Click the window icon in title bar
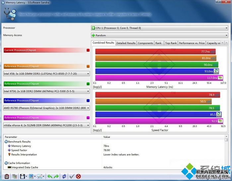This screenshot has width=232, height=181. point(3,3)
